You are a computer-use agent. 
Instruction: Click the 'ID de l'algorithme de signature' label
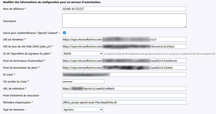[x=27, y=54]
